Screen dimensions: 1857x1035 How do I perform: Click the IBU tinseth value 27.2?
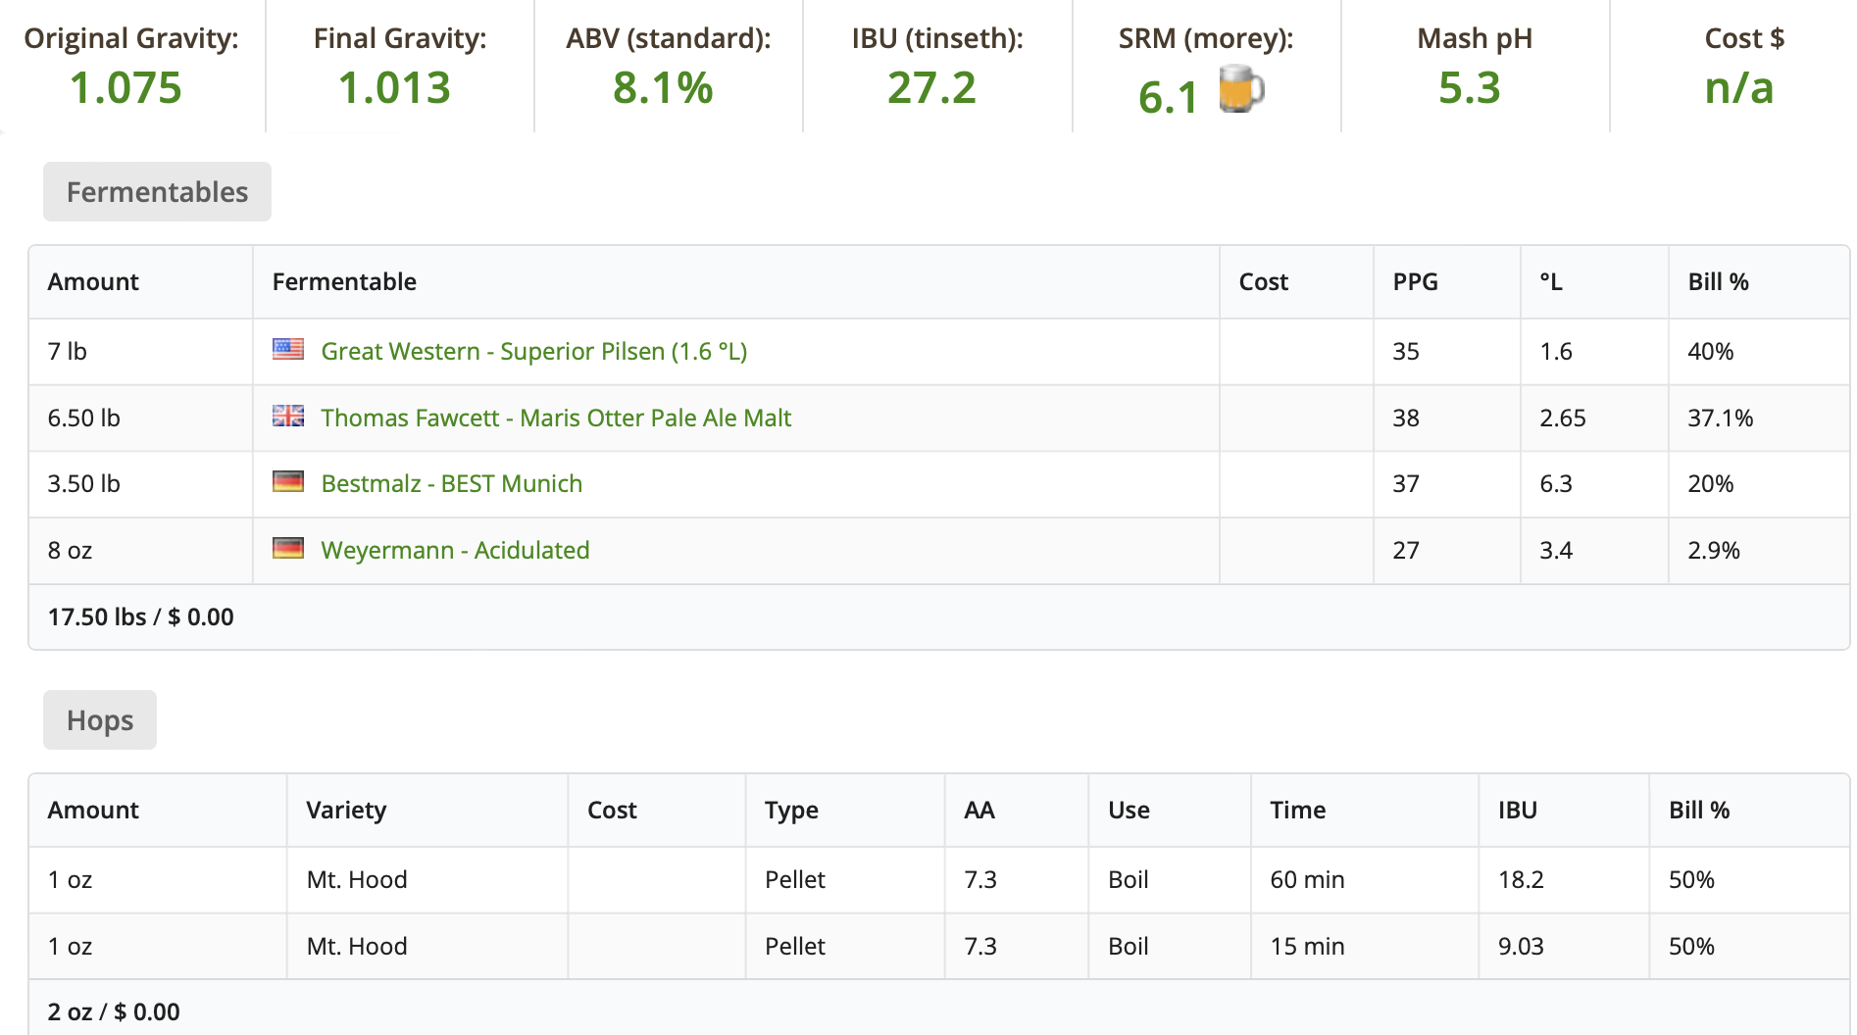(x=931, y=87)
